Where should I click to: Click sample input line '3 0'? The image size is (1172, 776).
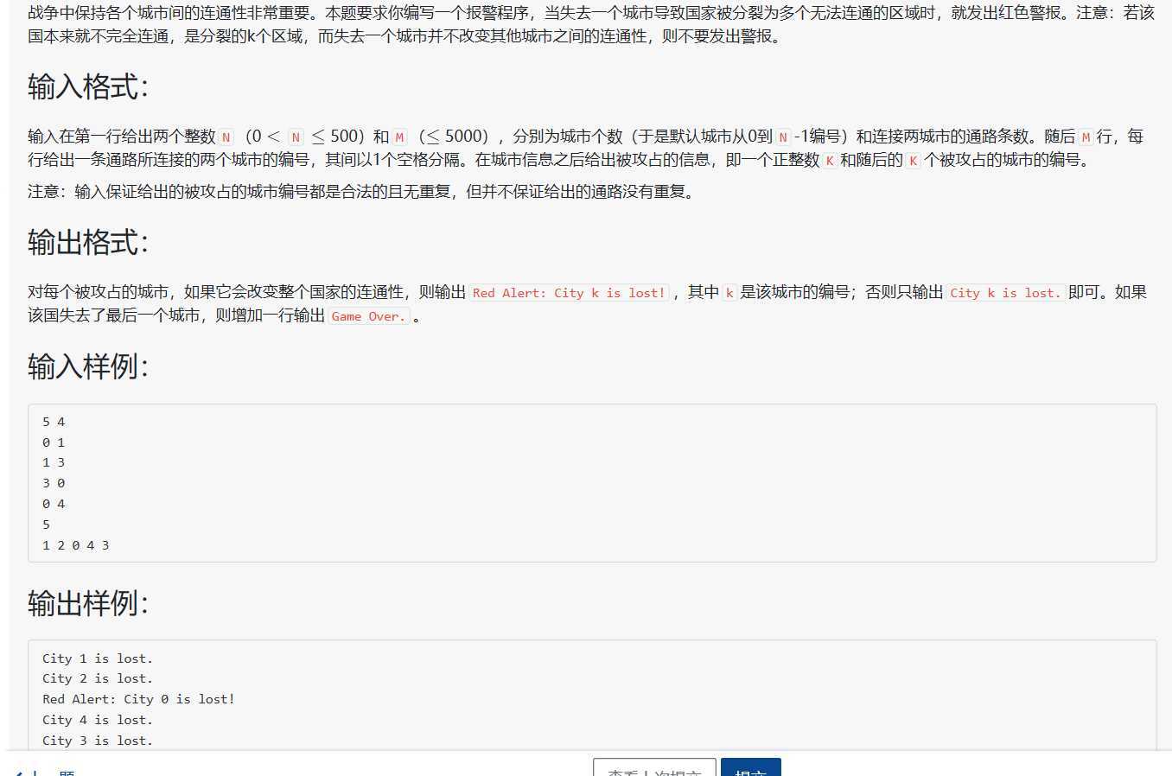(x=54, y=483)
